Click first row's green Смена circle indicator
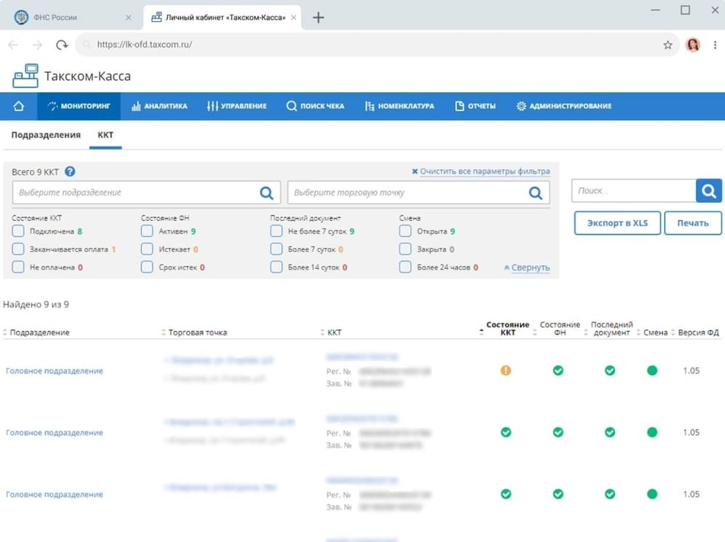Image resolution: width=725 pixels, height=542 pixels. pyautogui.click(x=652, y=370)
